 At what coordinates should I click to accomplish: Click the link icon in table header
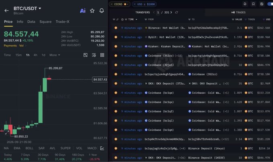tap(118, 20)
